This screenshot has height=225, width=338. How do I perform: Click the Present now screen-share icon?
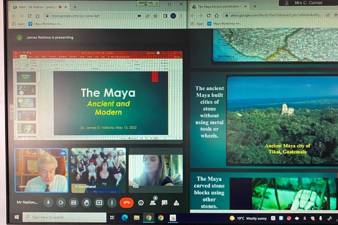tap(99, 202)
